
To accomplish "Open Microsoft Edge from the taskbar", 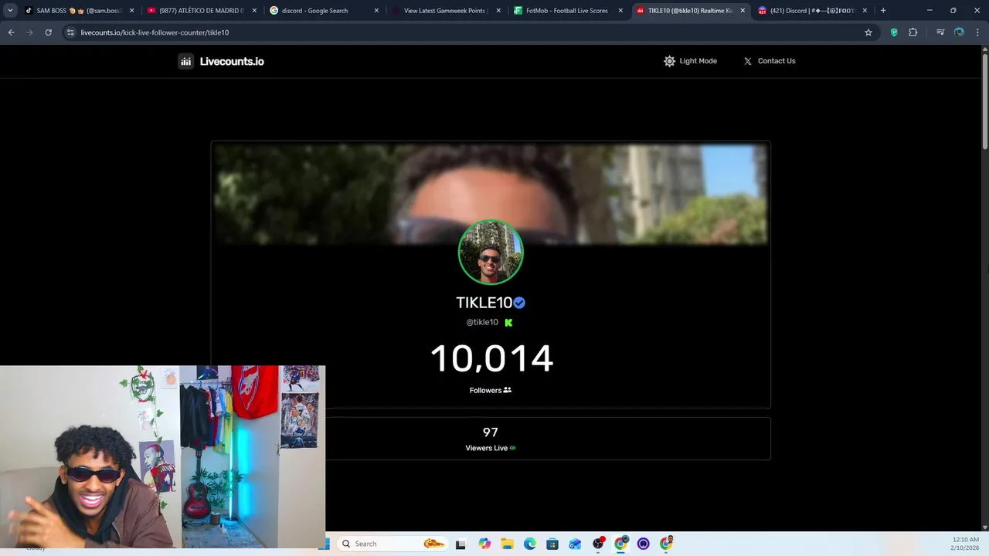I will 530,544.
